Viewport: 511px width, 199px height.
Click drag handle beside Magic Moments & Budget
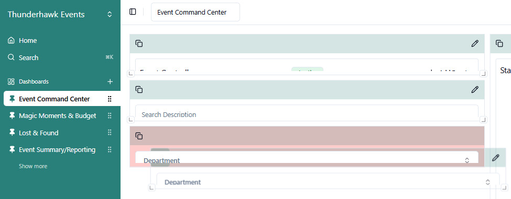point(110,115)
